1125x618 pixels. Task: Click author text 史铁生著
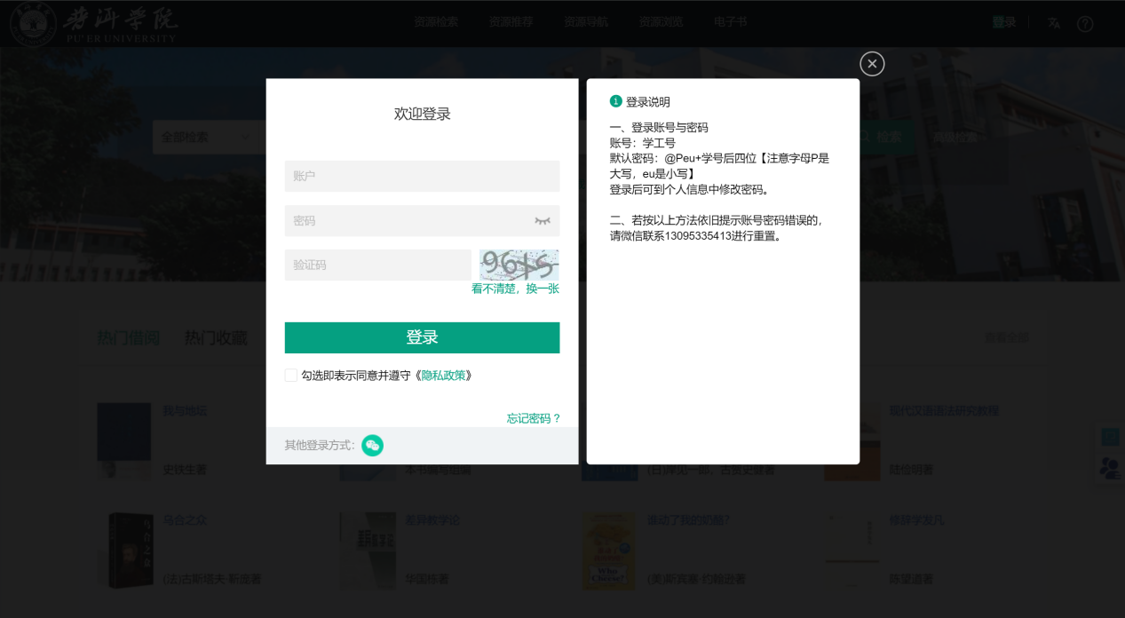point(185,470)
